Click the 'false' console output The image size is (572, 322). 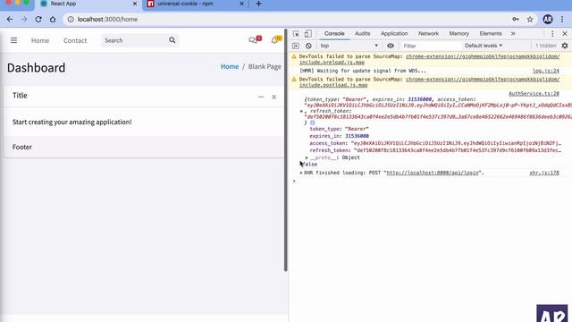point(310,165)
